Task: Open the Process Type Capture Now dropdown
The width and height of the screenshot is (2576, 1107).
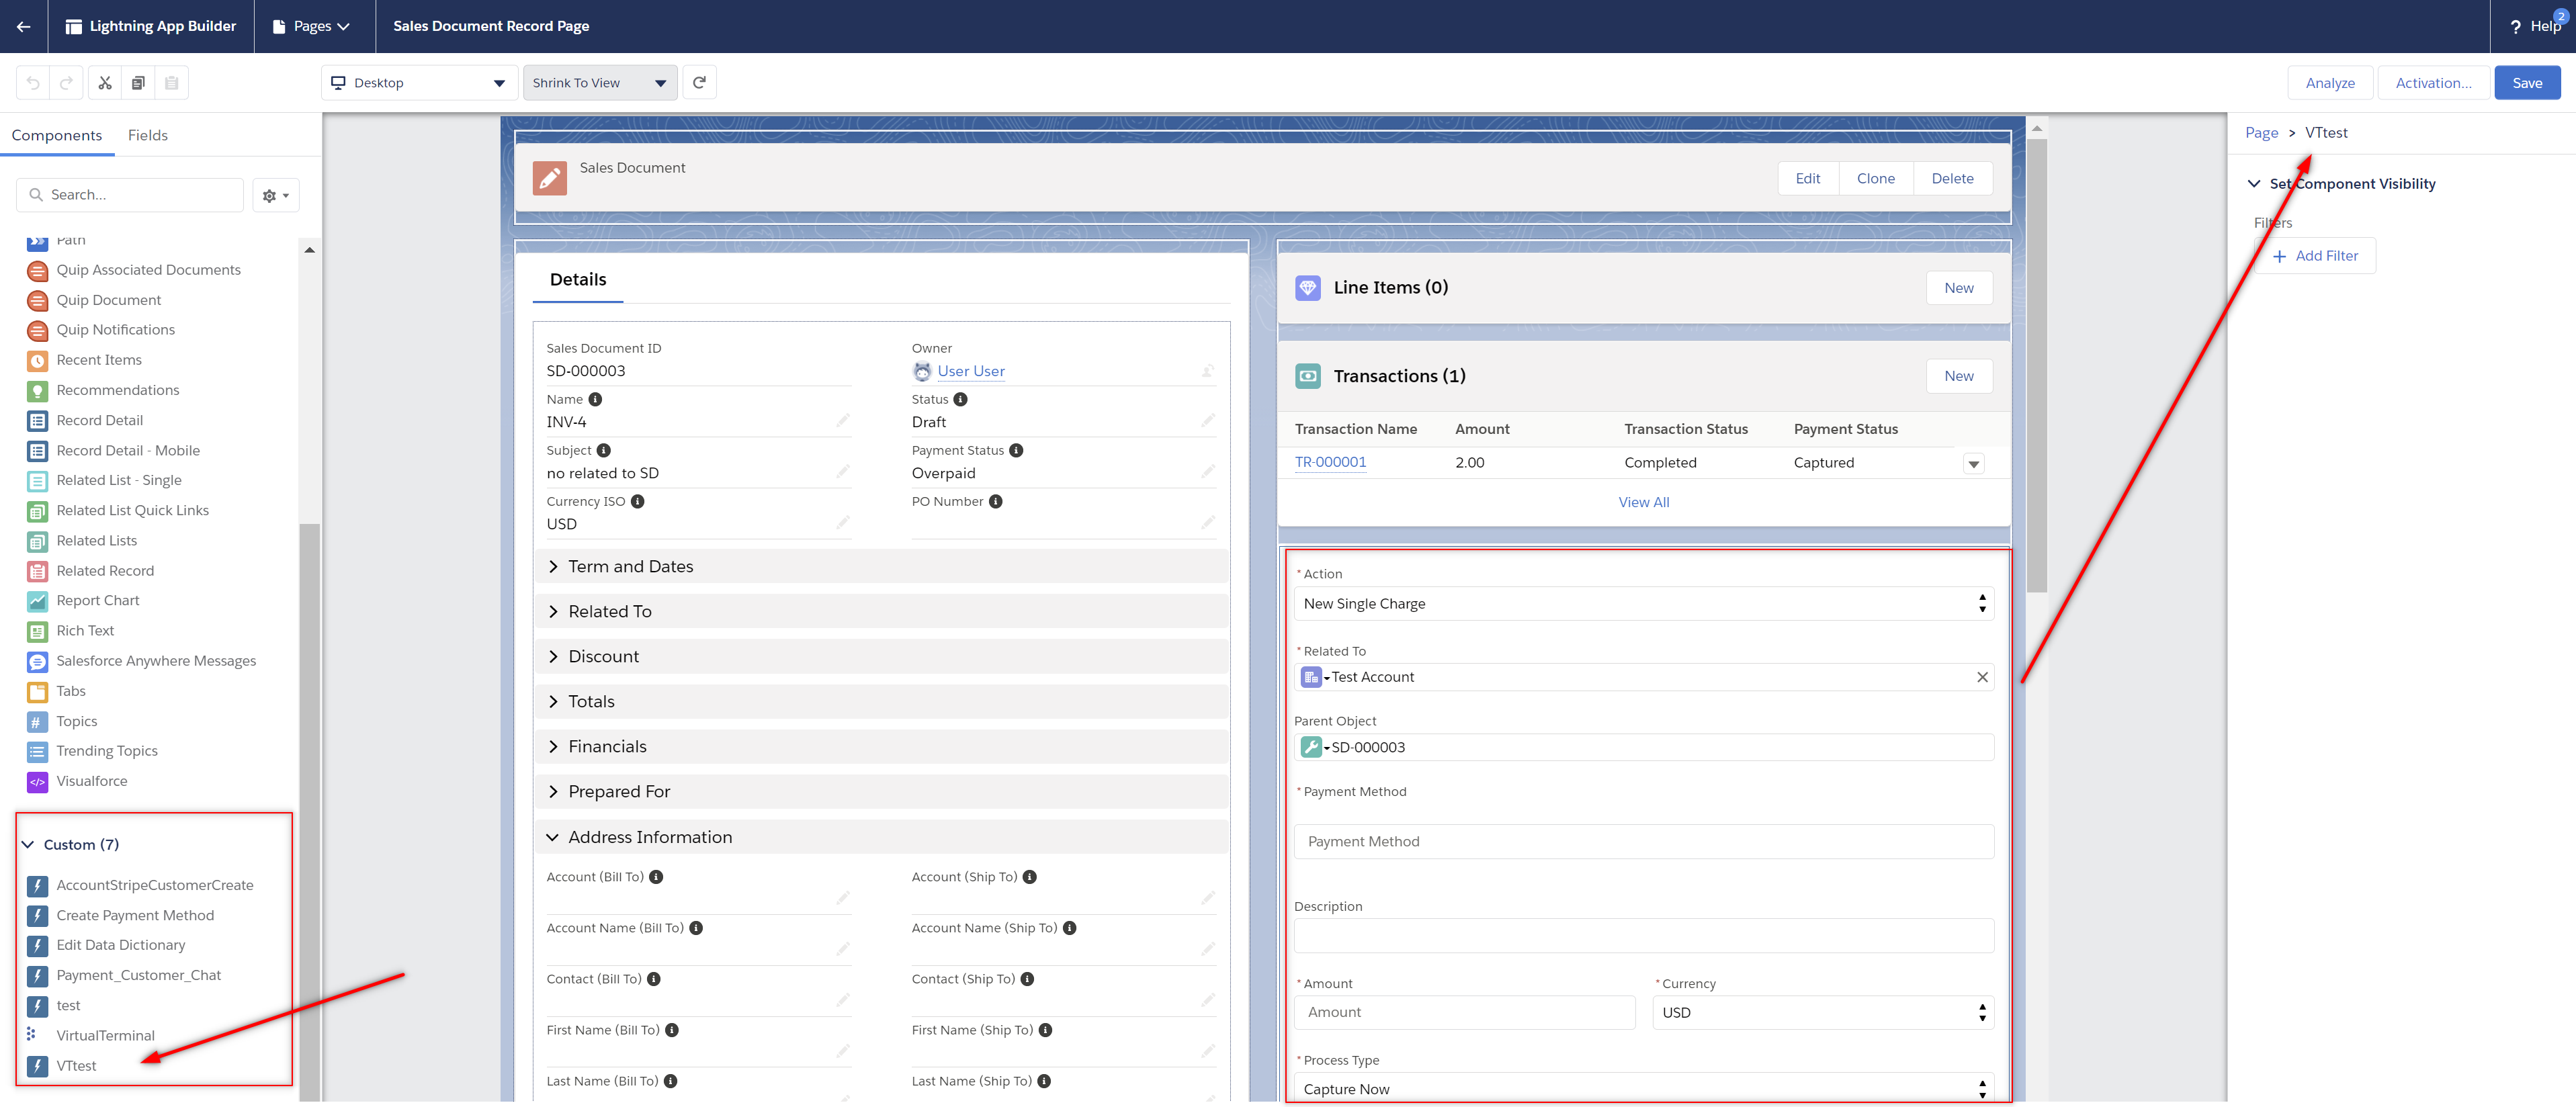Action: coord(1643,1088)
